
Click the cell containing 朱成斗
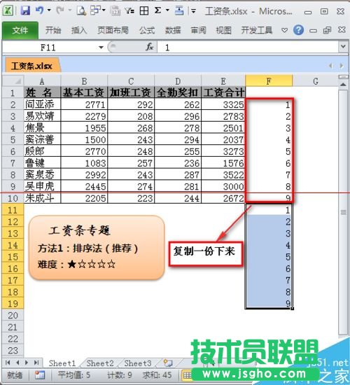[x=42, y=198]
